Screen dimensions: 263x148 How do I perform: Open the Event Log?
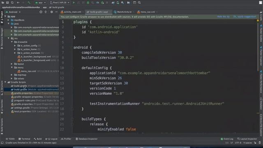pos(227,139)
